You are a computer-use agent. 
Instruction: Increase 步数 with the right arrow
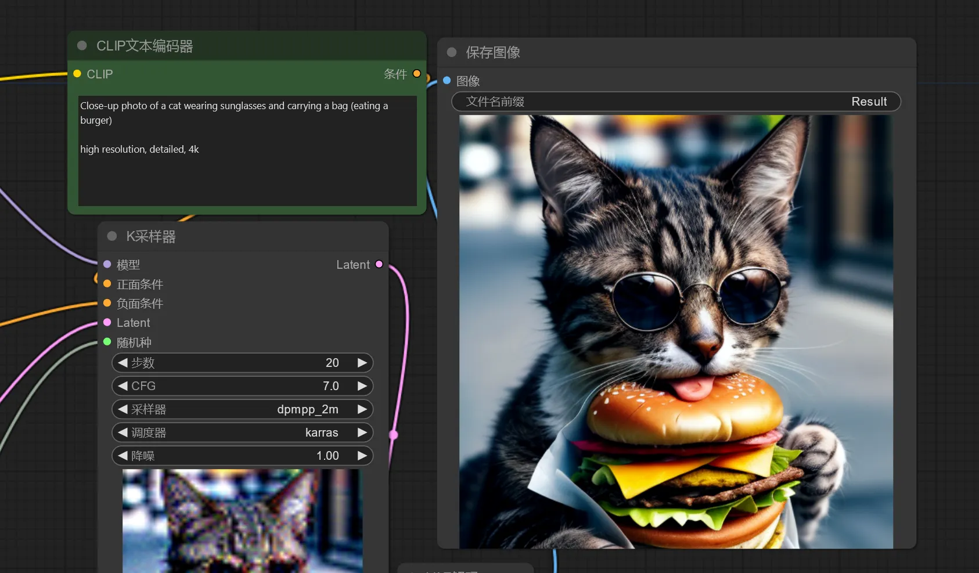pyautogui.click(x=362, y=363)
